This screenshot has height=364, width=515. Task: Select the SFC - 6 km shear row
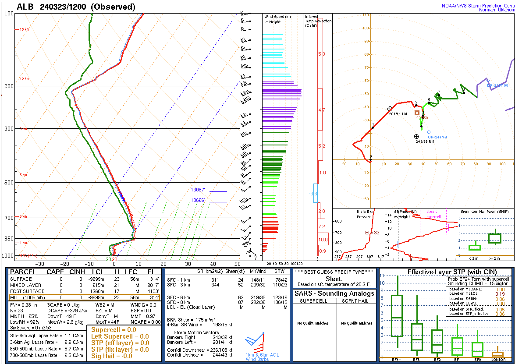[227, 298]
